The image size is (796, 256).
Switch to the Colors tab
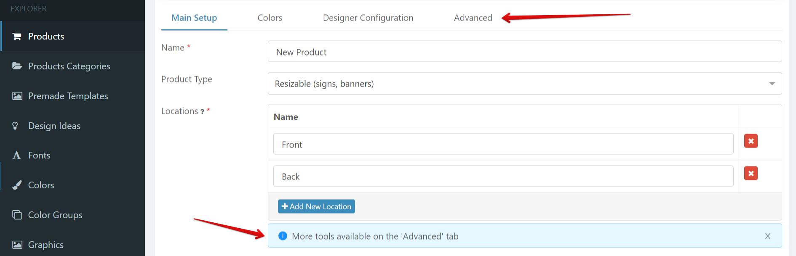pos(270,18)
